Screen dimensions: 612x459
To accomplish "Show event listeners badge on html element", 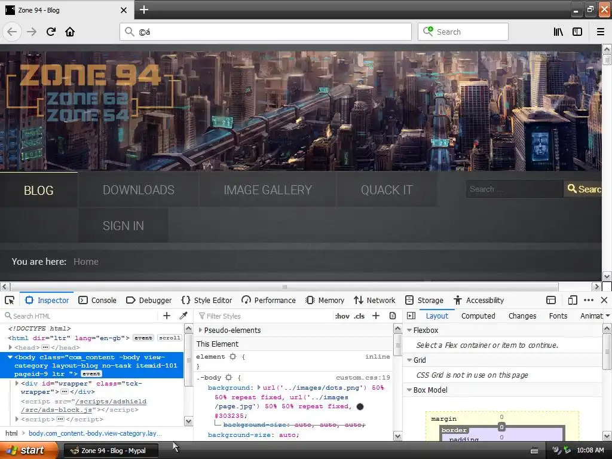I will [143, 338].
